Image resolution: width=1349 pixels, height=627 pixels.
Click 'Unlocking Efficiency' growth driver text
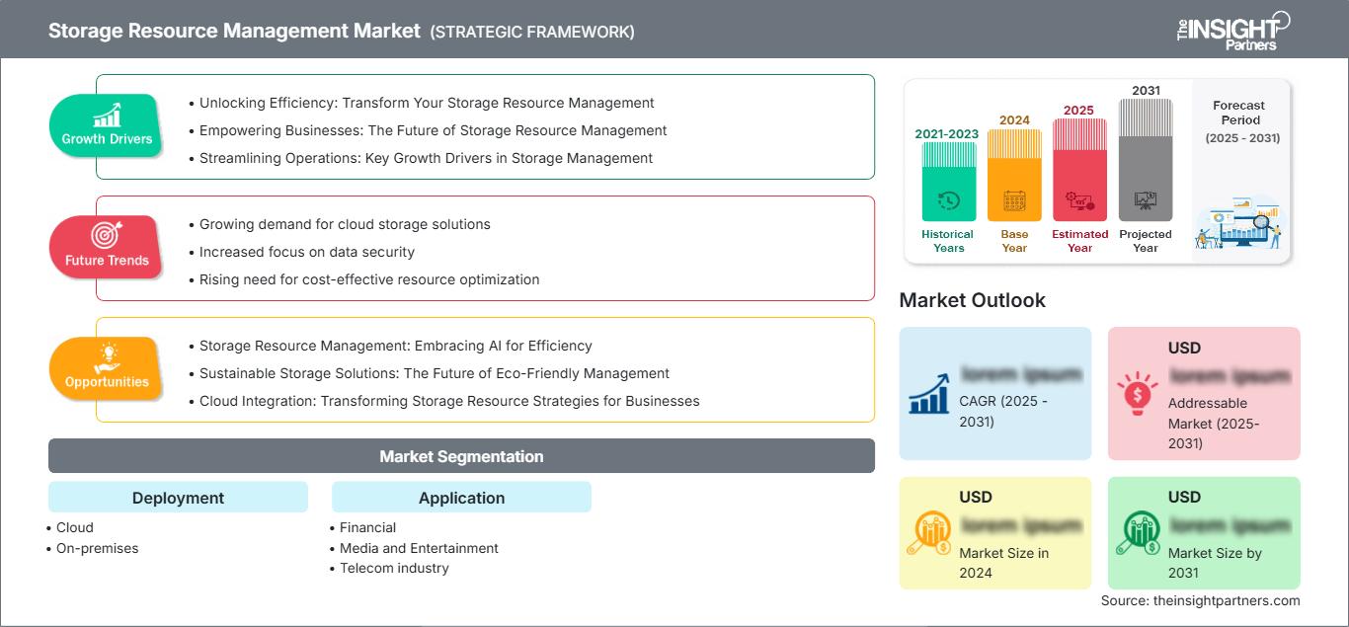coord(427,103)
